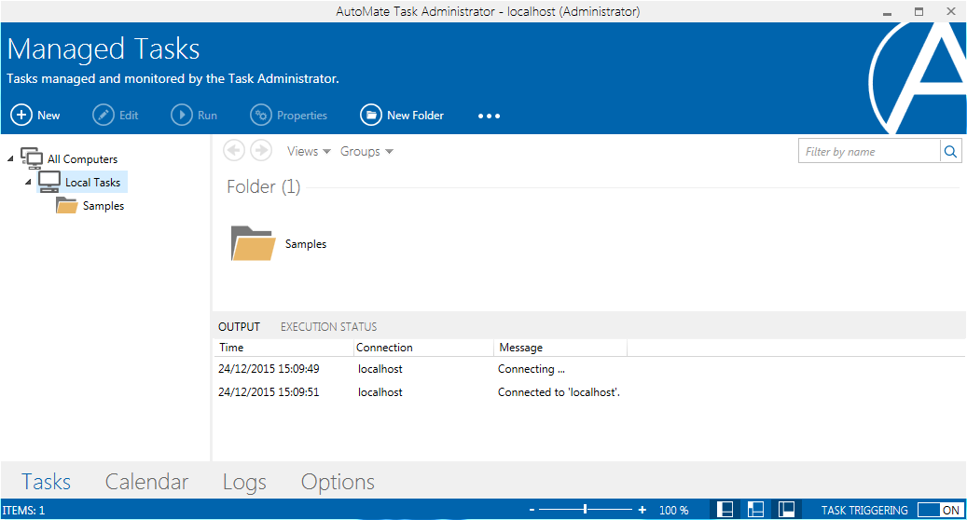Open the three-dots more actions menu
Image resolution: width=967 pixels, height=520 pixels.
point(489,116)
